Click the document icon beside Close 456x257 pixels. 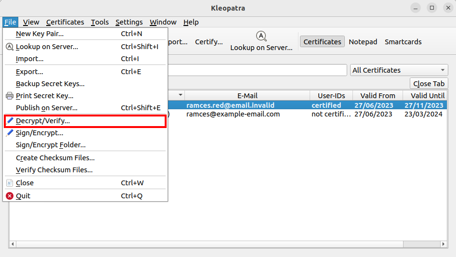(10, 182)
